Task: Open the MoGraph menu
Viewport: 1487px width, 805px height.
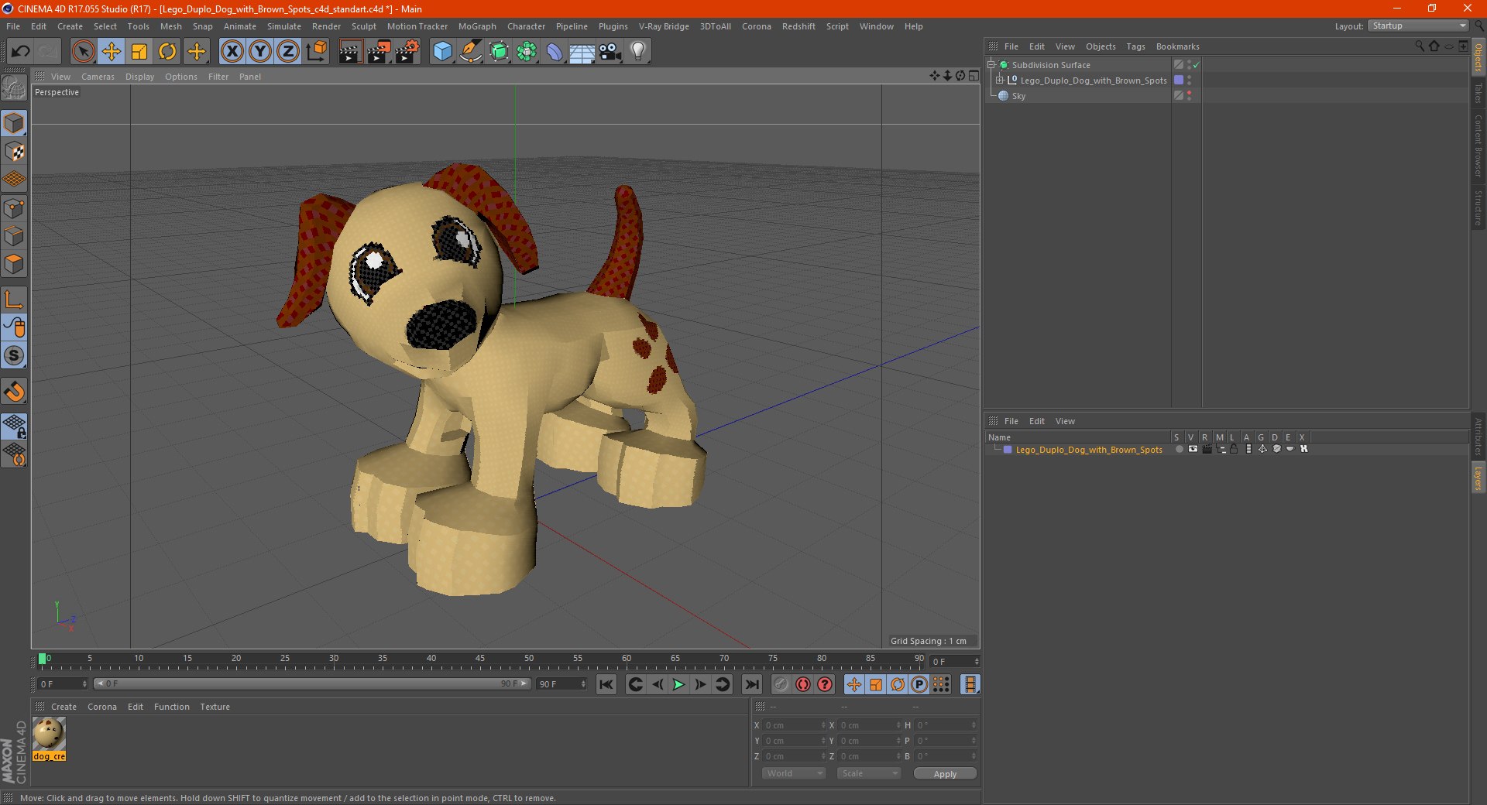Action: coord(477,26)
